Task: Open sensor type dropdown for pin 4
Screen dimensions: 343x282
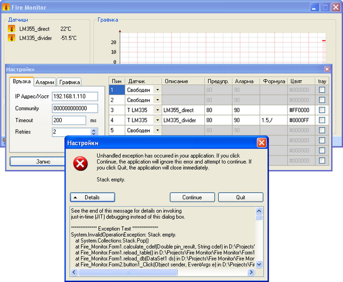Action: pyautogui.click(x=157, y=120)
